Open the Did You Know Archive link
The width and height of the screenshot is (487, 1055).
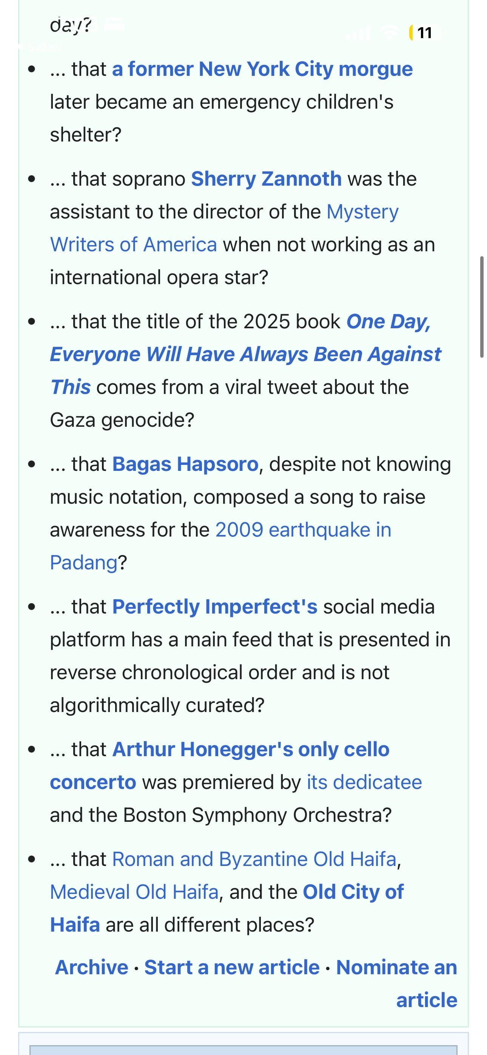92,967
